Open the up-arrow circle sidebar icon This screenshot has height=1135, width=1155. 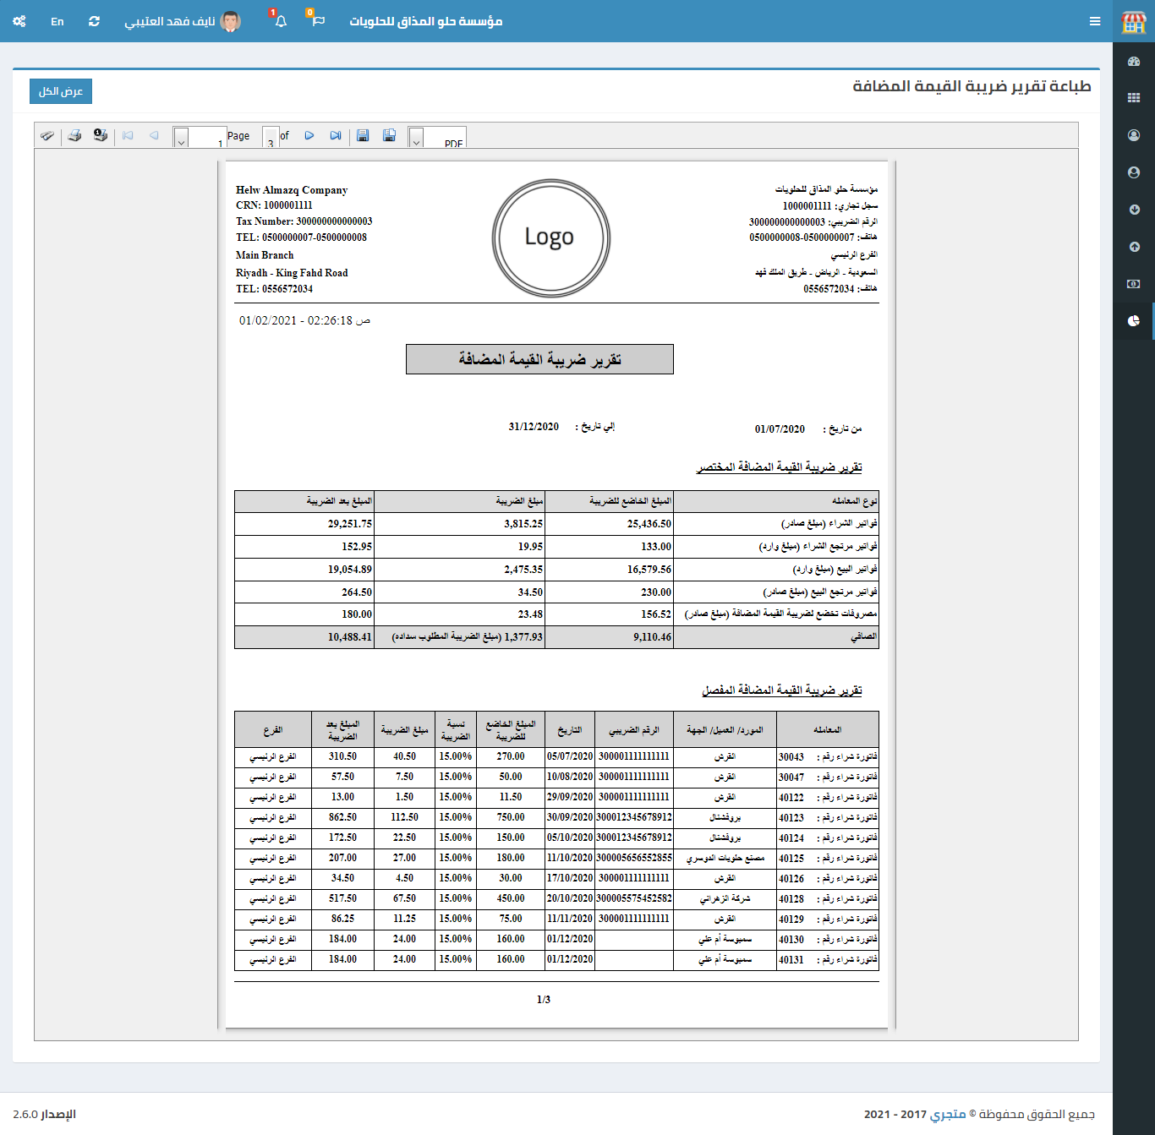(1134, 247)
